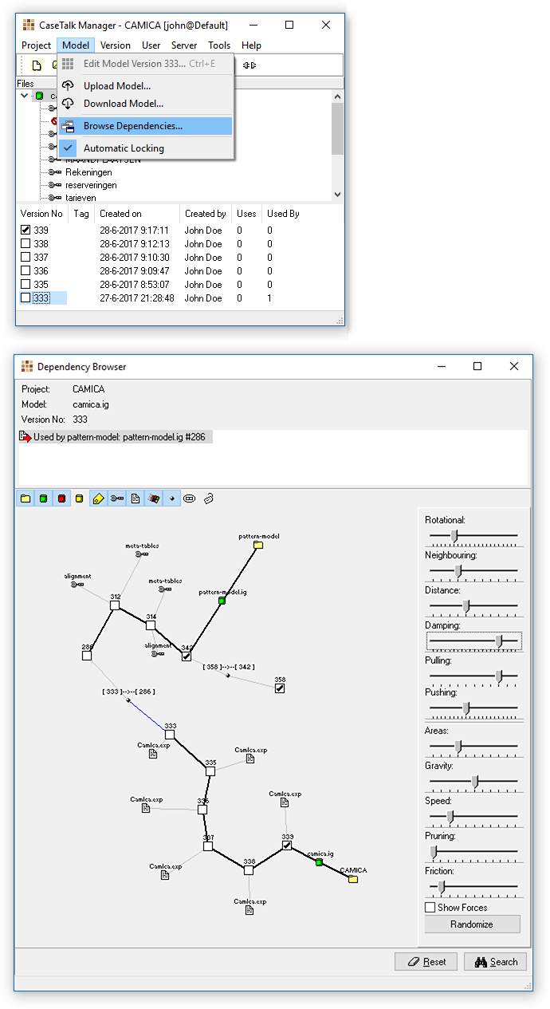This screenshot has height=1009, width=550.
Task: Click the Friction slider
Action: tap(473, 888)
